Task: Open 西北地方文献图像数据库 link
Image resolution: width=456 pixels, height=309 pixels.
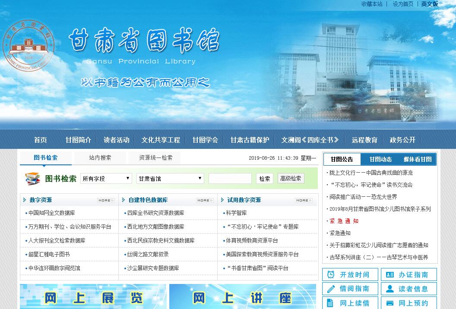Action: point(155,227)
